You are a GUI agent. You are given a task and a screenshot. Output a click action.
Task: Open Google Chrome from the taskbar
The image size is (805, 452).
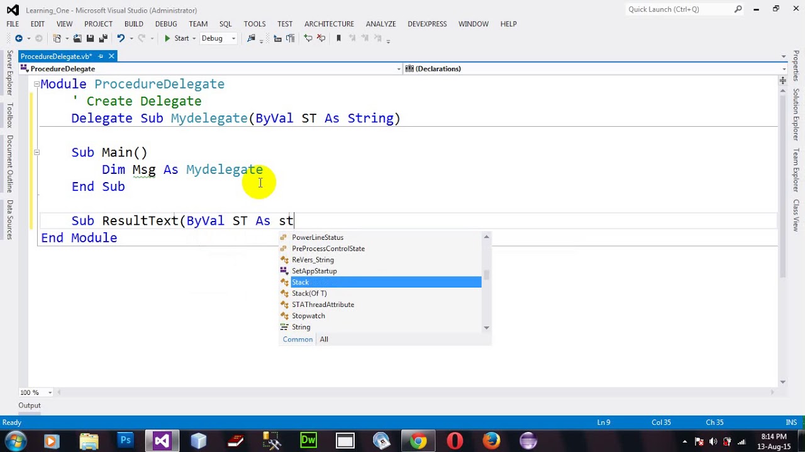coord(418,441)
